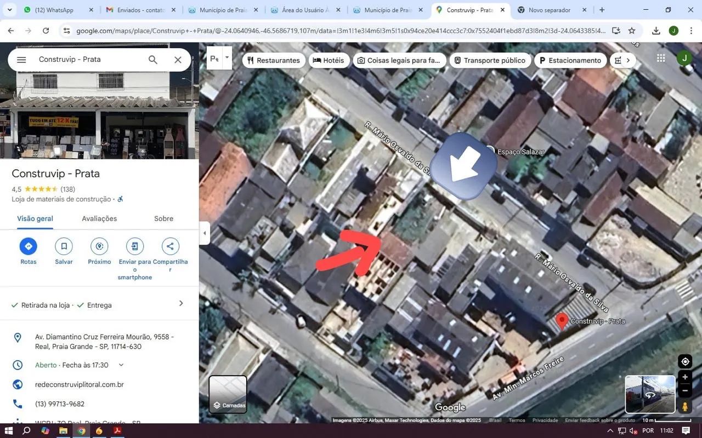Click the Termos link on the map
Image resolution: width=702 pixels, height=438 pixels.
click(517, 420)
